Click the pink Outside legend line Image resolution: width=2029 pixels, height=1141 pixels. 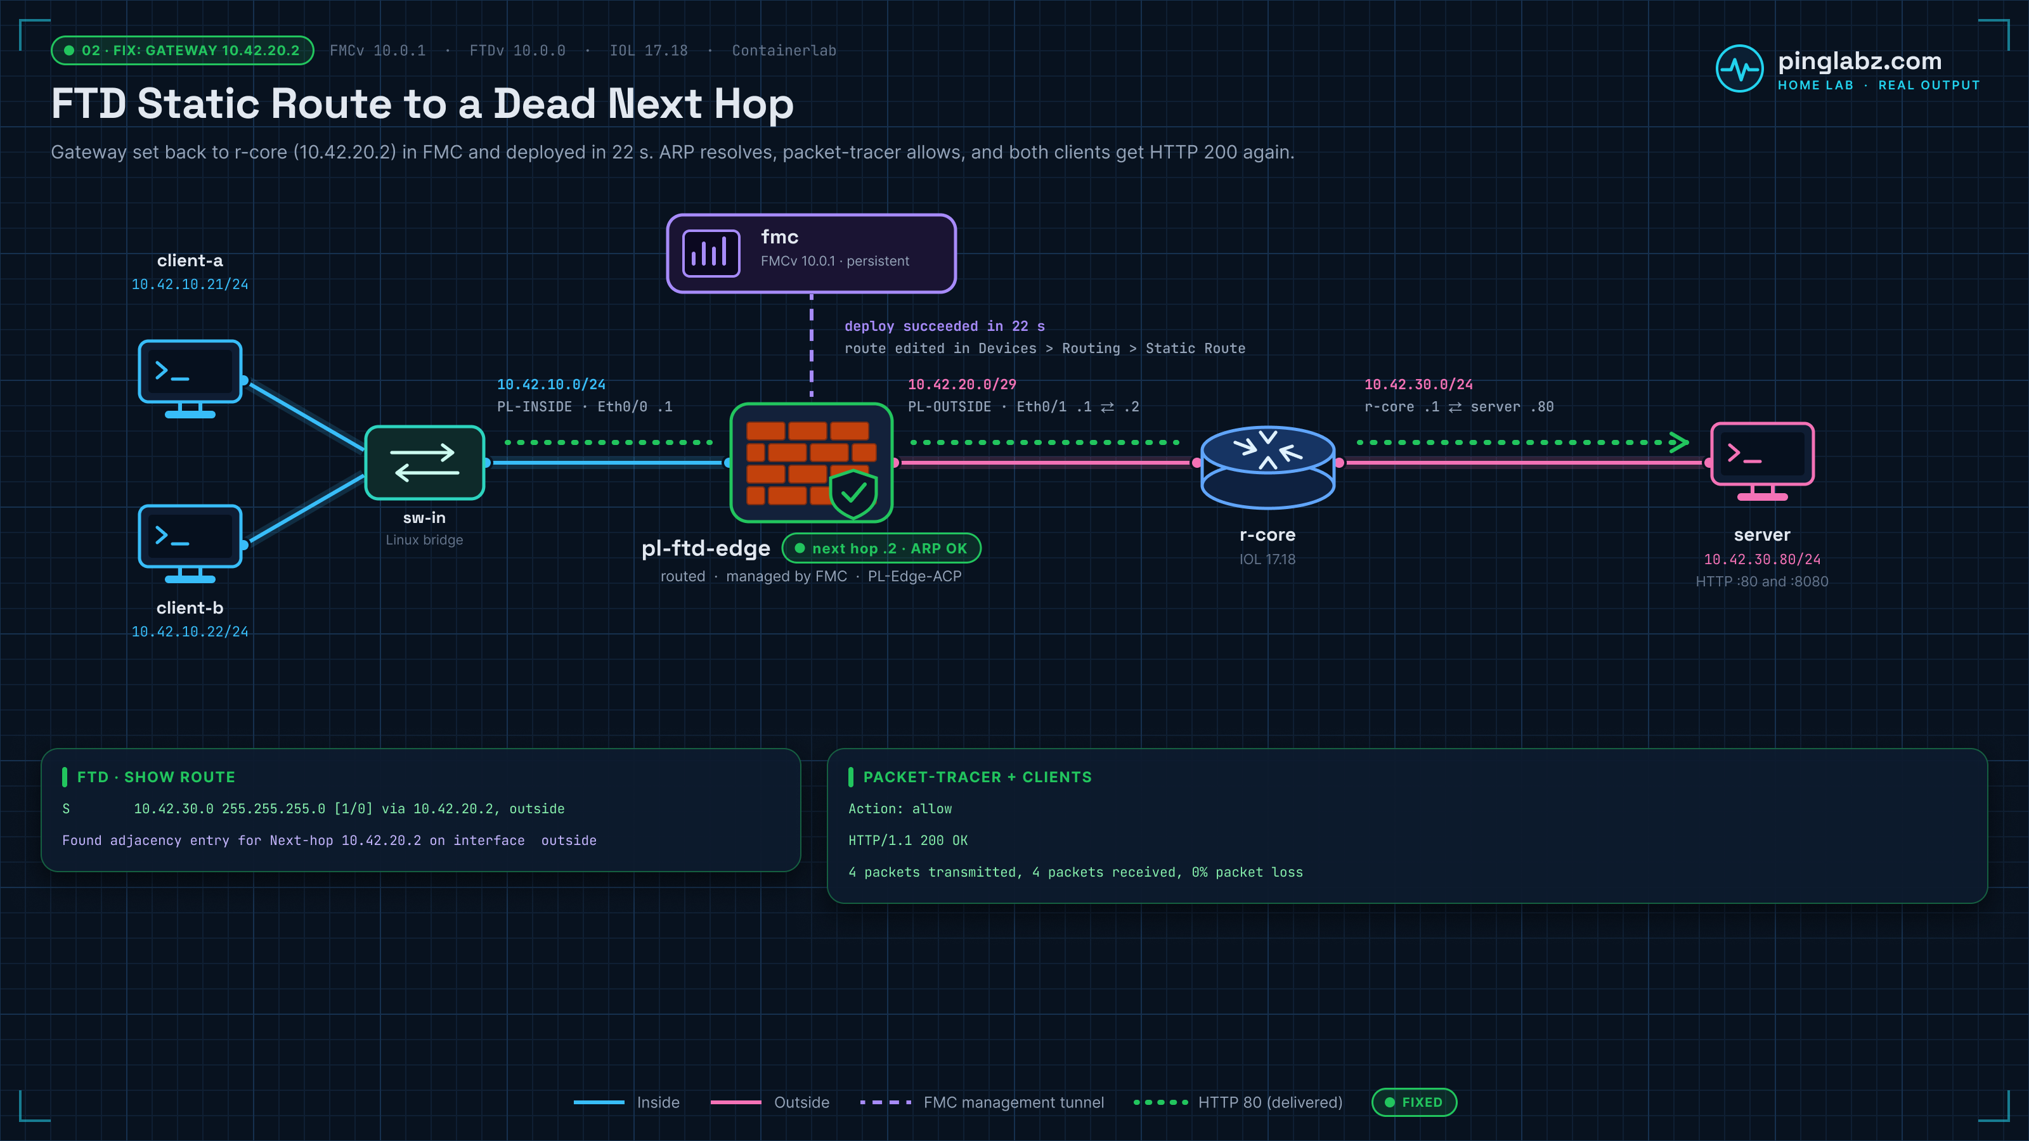pyautogui.click(x=736, y=1102)
